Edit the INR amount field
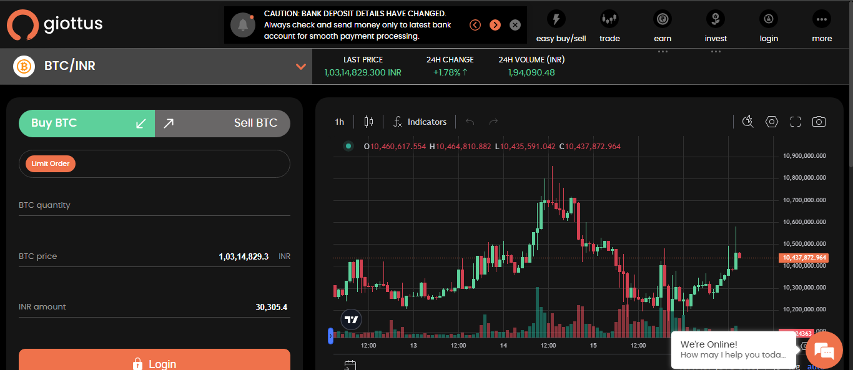Image resolution: width=853 pixels, height=370 pixels. pos(154,307)
